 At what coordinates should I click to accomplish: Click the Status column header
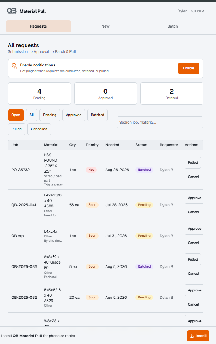141,145
